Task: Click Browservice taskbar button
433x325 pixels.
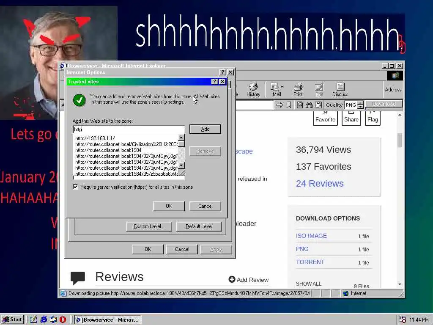Action: tap(108, 320)
